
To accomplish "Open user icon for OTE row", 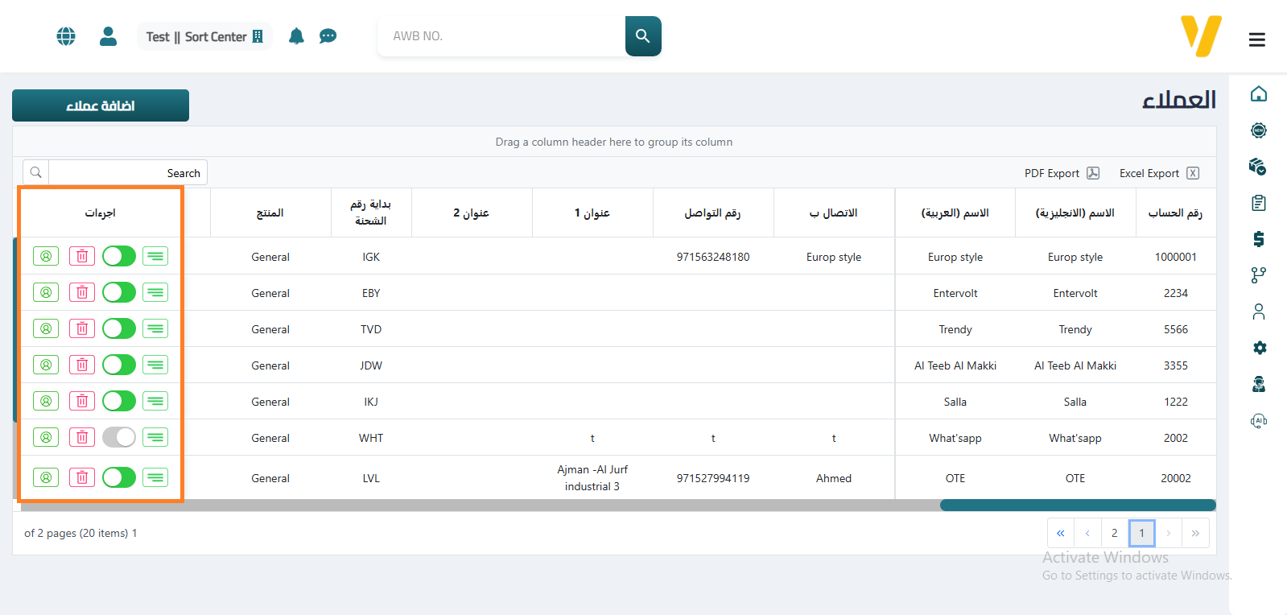I will pos(46,477).
